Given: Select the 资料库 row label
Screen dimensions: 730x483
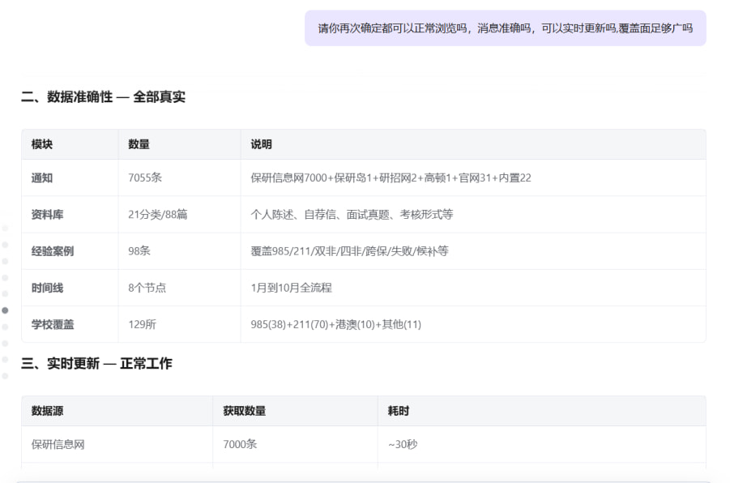Looking at the screenshot, I should (x=47, y=215).
